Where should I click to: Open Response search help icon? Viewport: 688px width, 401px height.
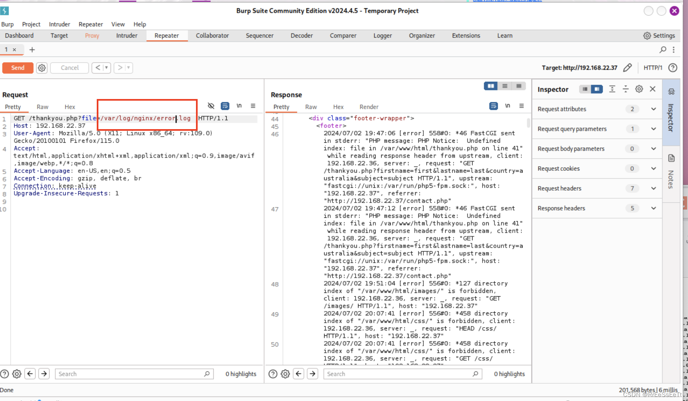pos(273,374)
